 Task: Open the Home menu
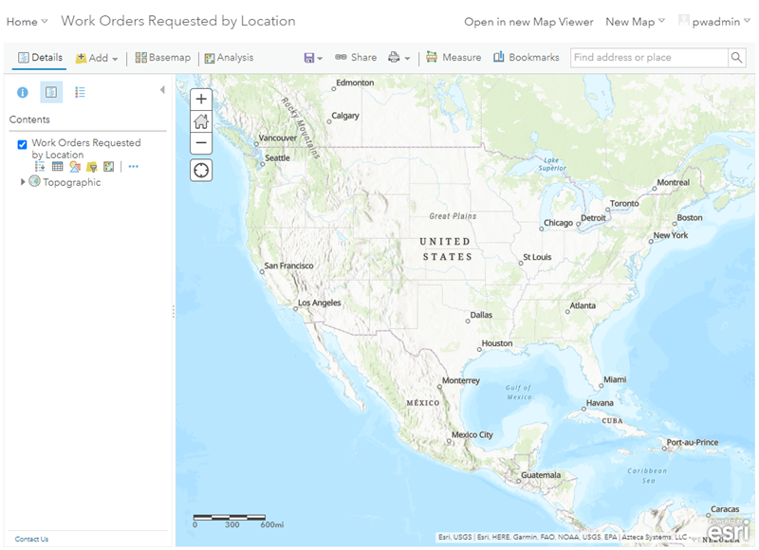pyautogui.click(x=27, y=22)
